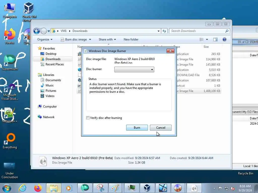Close the Windows Disc Image Burner dialog
The width and height of the screenshot is (258, 193).
(170, 51)
